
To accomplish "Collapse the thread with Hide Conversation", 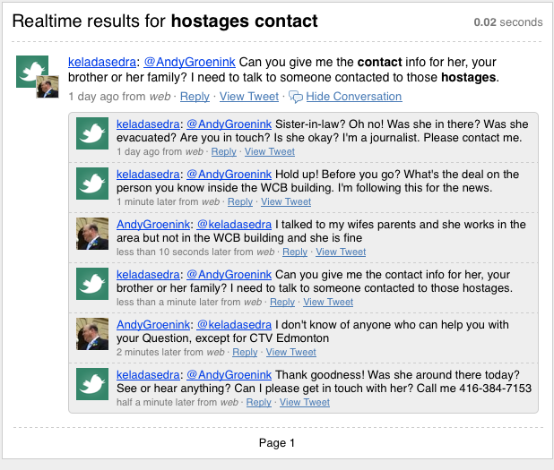I will pyautogui.click(x=353, y=97).
